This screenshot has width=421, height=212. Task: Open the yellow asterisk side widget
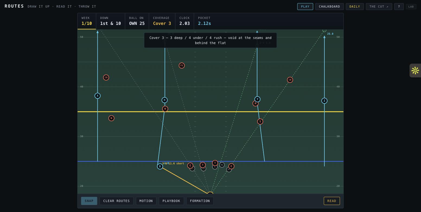point(415,71)
